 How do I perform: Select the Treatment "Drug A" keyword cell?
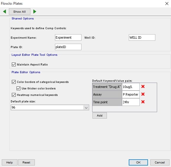tap(107, 87)
